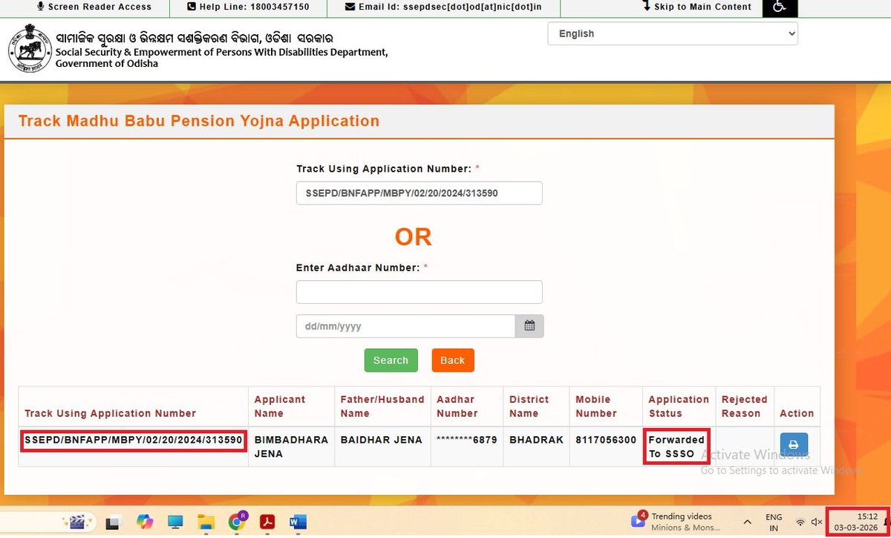The height and width of the screenshot is (538, 891).
Task: Click the district name BHADRAK
Action: click(535, 440)
